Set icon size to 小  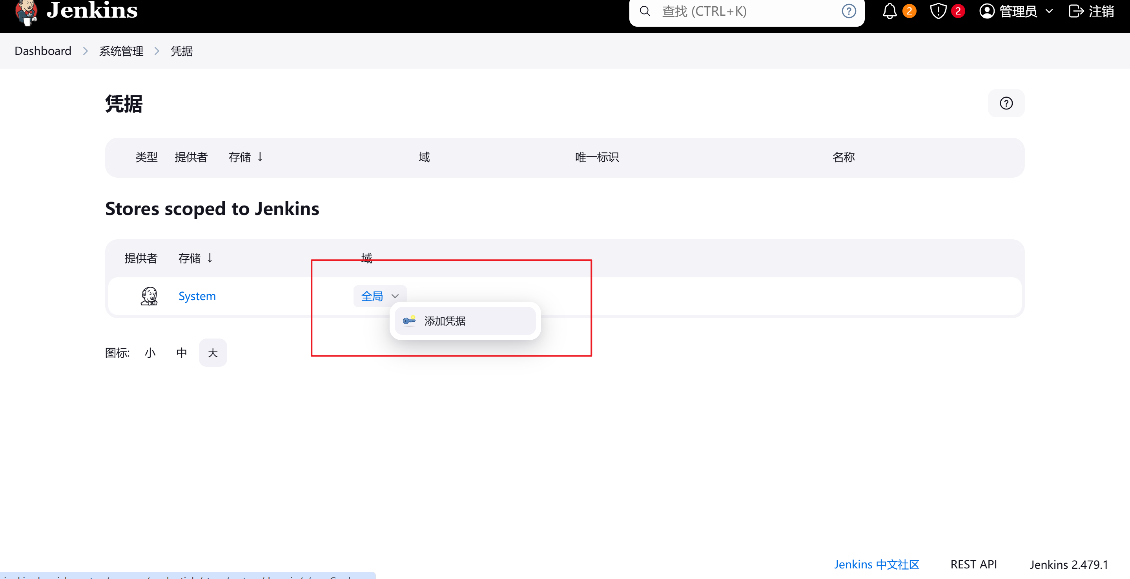pyautogui.click(x=150, y=353)
